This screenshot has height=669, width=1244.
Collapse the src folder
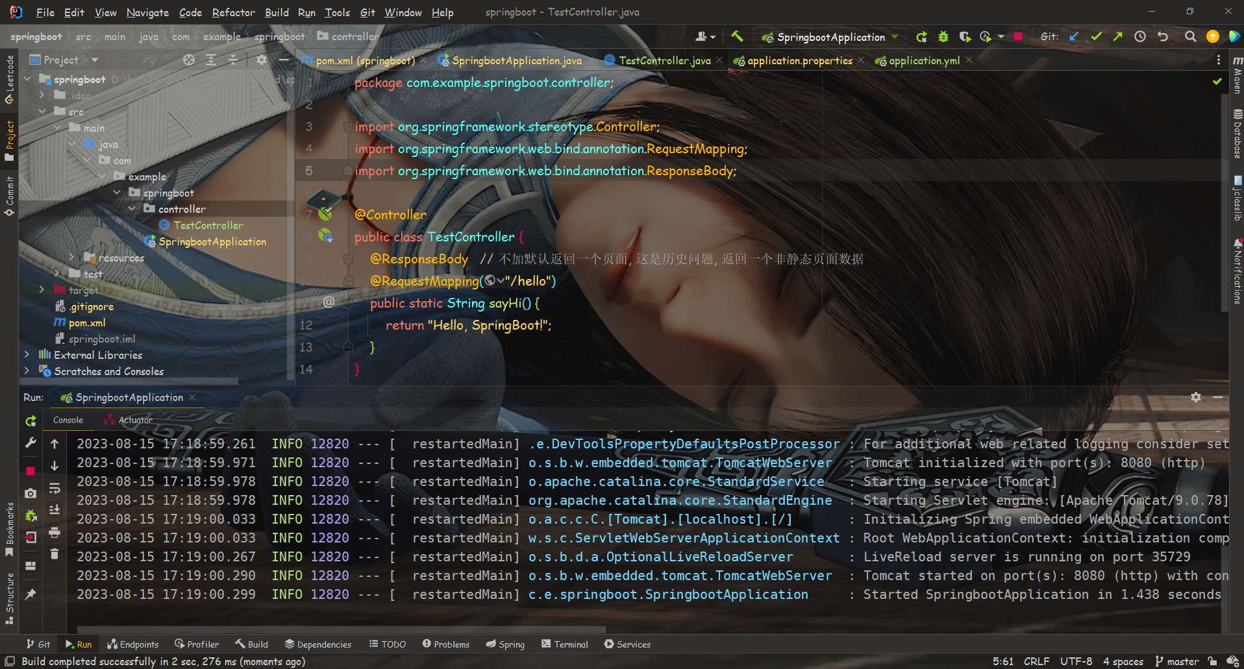click(42, 112)
